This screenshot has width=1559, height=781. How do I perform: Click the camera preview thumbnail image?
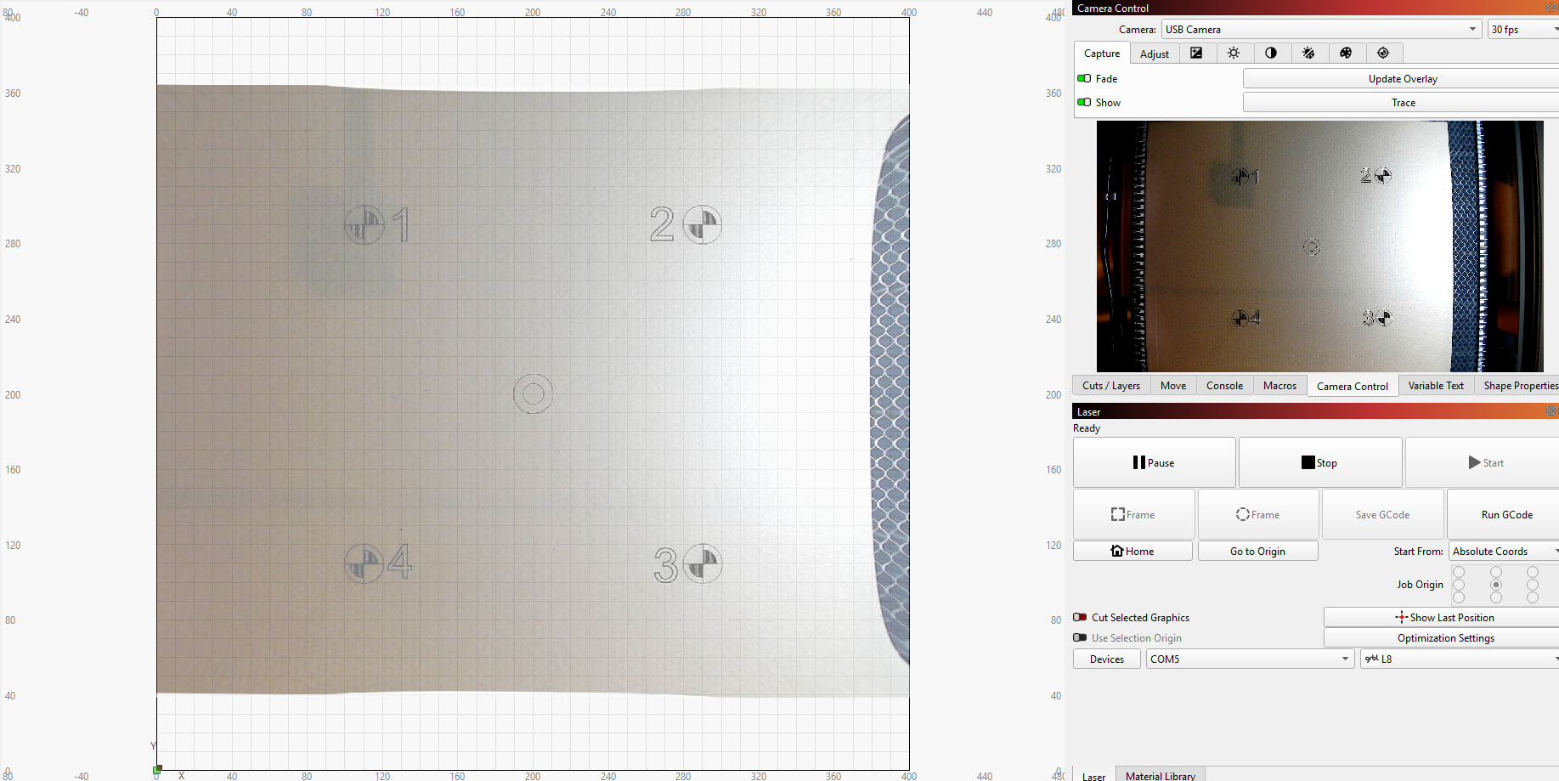[1319, 246]
